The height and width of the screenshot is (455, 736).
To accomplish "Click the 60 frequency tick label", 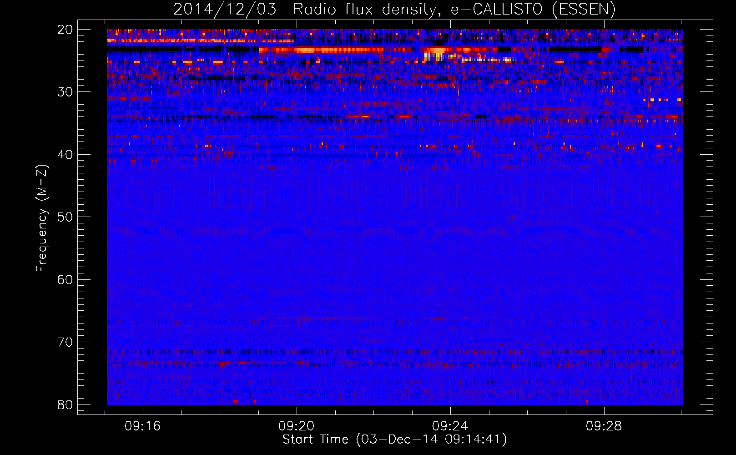I will (x=66, y=280).
